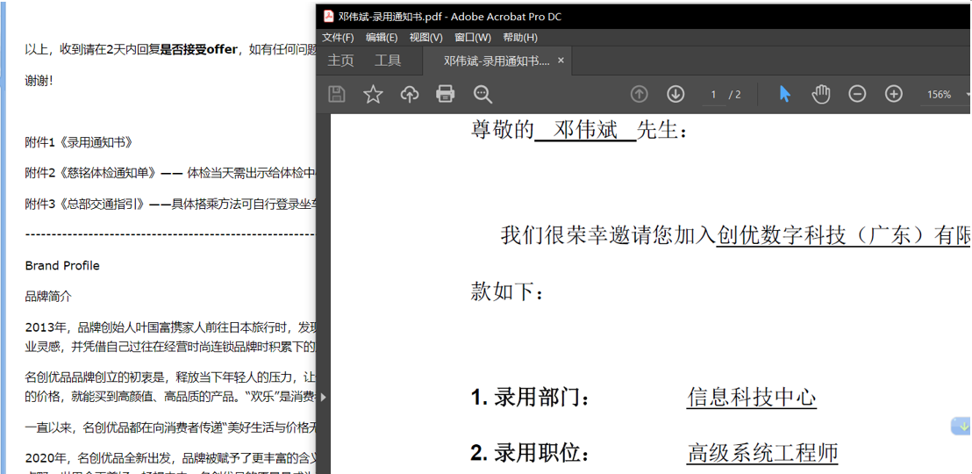Open the 视图(V) menu
Image resolution: width=972 pixels, height=474 pixels.
click(425, 37)
